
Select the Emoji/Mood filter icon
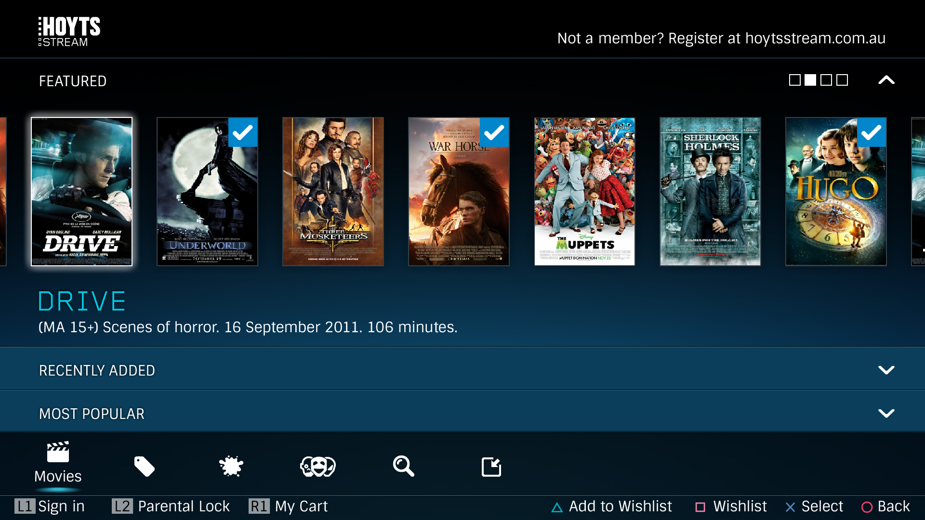pyautogui.click(x=317, y=465)
